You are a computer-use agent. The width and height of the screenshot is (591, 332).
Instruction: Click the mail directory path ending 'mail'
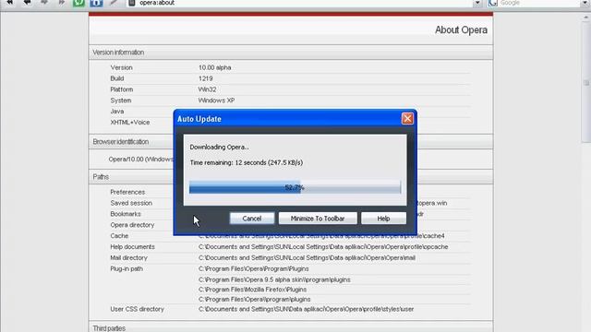[x=307, y=258]
